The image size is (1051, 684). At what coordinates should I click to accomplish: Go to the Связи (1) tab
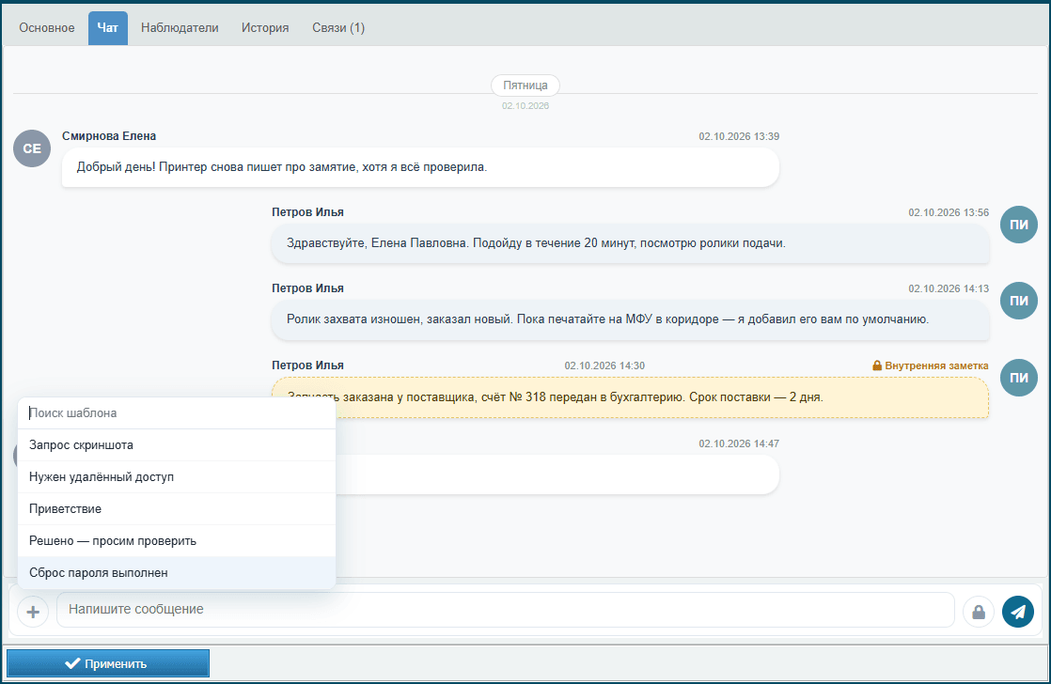[338, 27]
